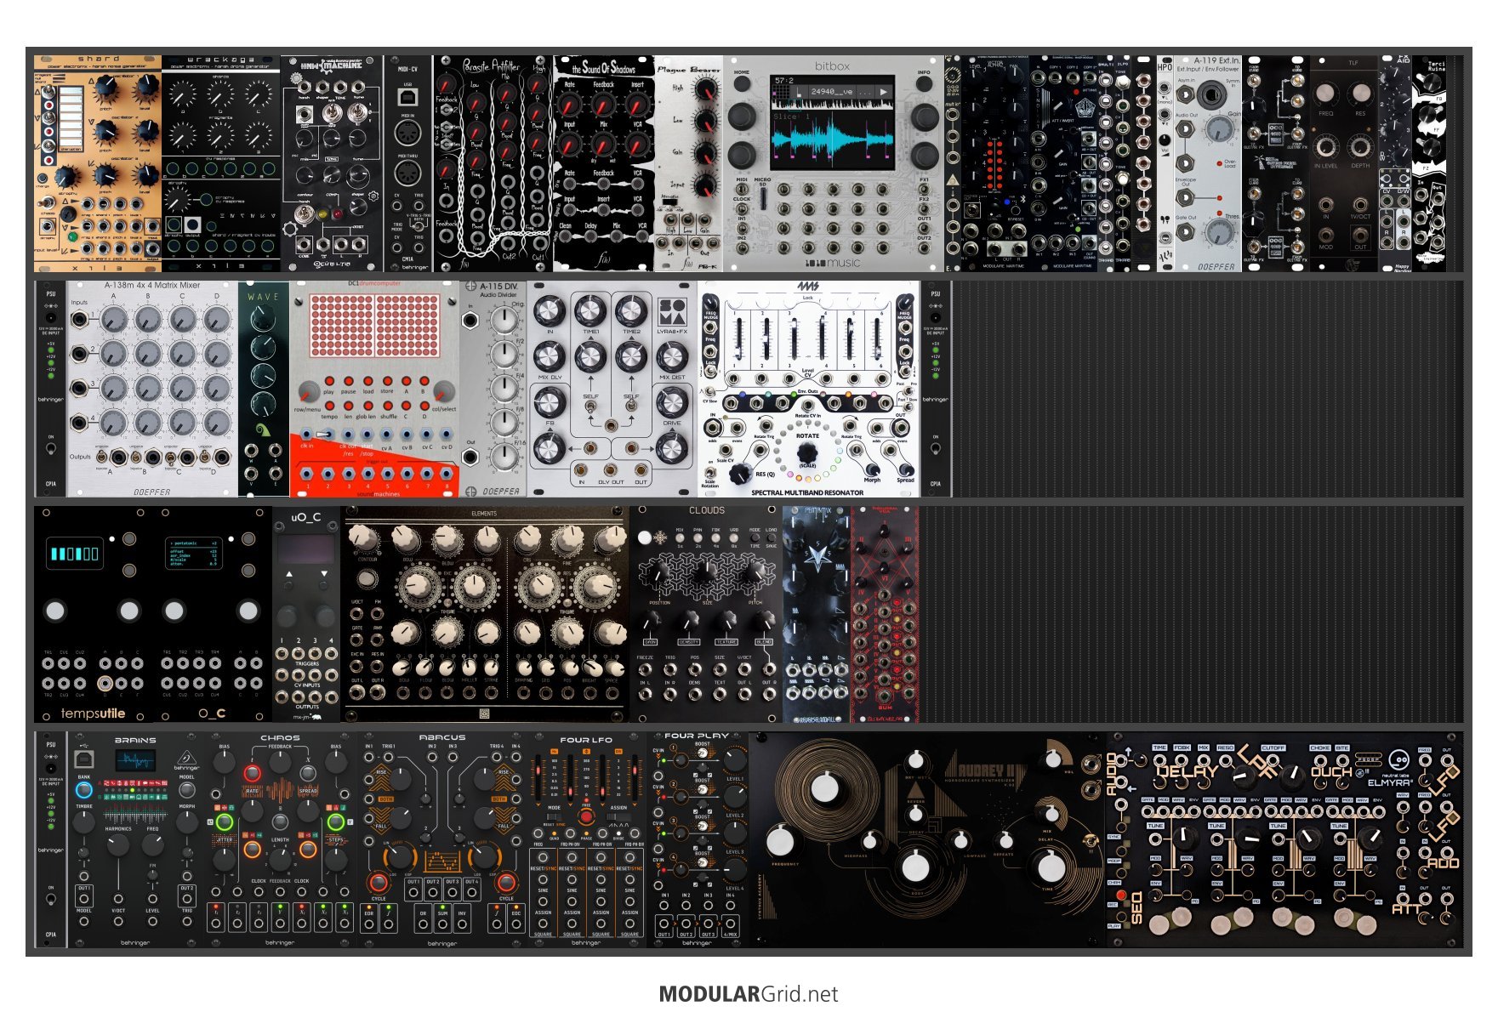The width and height of the screenshot is (1498, 1012).
Task: Click the Gain knob on A-119 Ext.In
Action: (1219, 129)
